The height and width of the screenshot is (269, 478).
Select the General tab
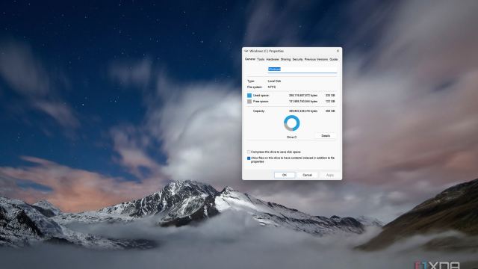(x=250, y=59)
